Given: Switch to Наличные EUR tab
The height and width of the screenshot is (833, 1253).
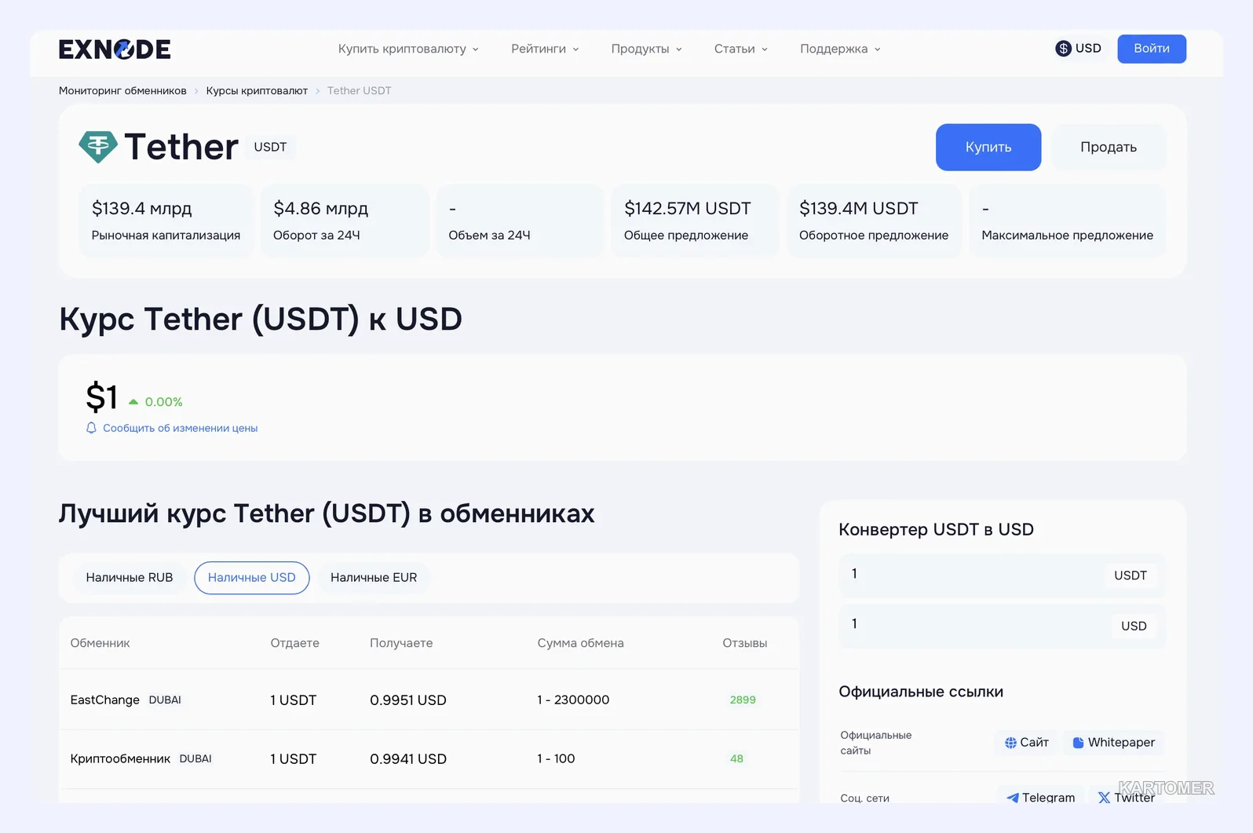Looking at the screenshot, I should click(x=374, y=578).
